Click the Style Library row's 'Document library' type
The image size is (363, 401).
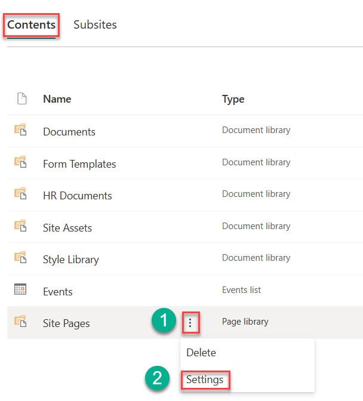click(x=256, y=258)
